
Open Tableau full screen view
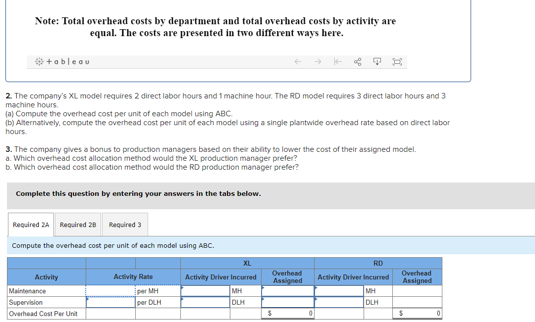coord(397,62)
